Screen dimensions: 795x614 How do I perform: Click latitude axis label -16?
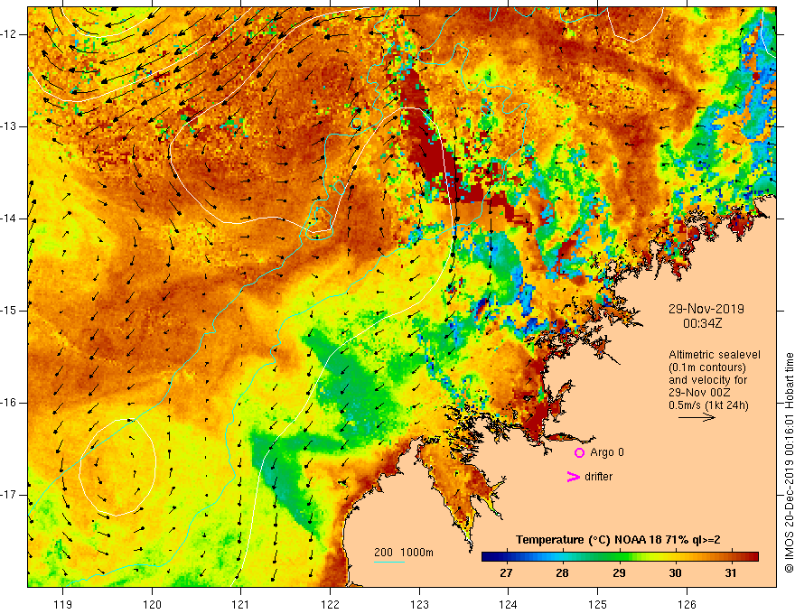point(9,403)
